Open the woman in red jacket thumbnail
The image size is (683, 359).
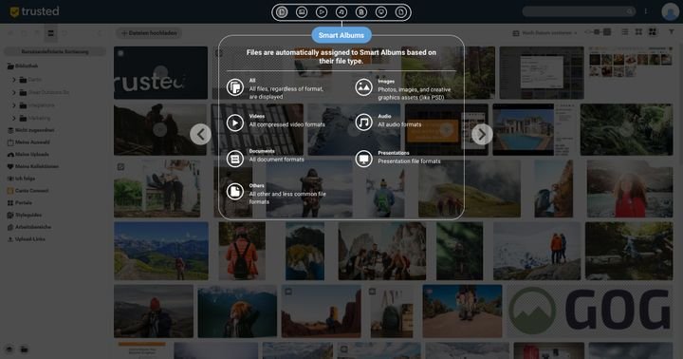(x=630, y=188)
